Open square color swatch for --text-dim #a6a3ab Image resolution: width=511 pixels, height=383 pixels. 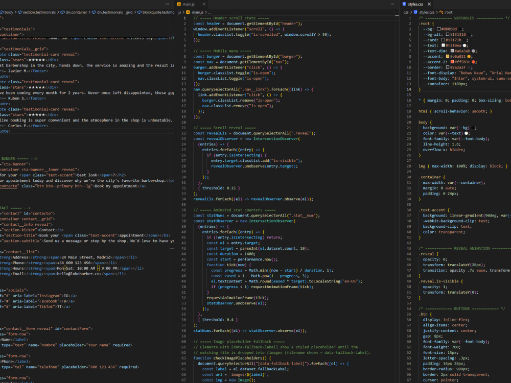452,51
